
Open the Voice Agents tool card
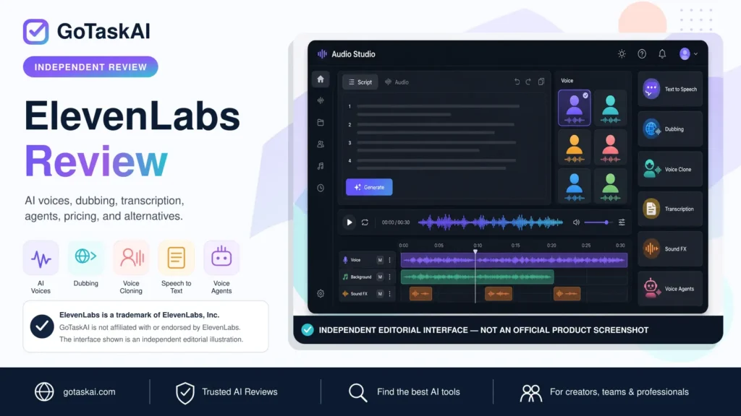point(670,289)
